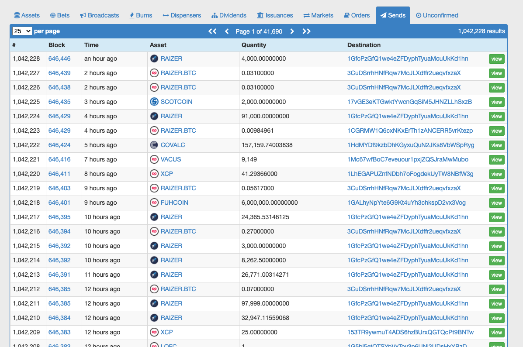
Task: Click the Destination column header
Action: point(364,45)
